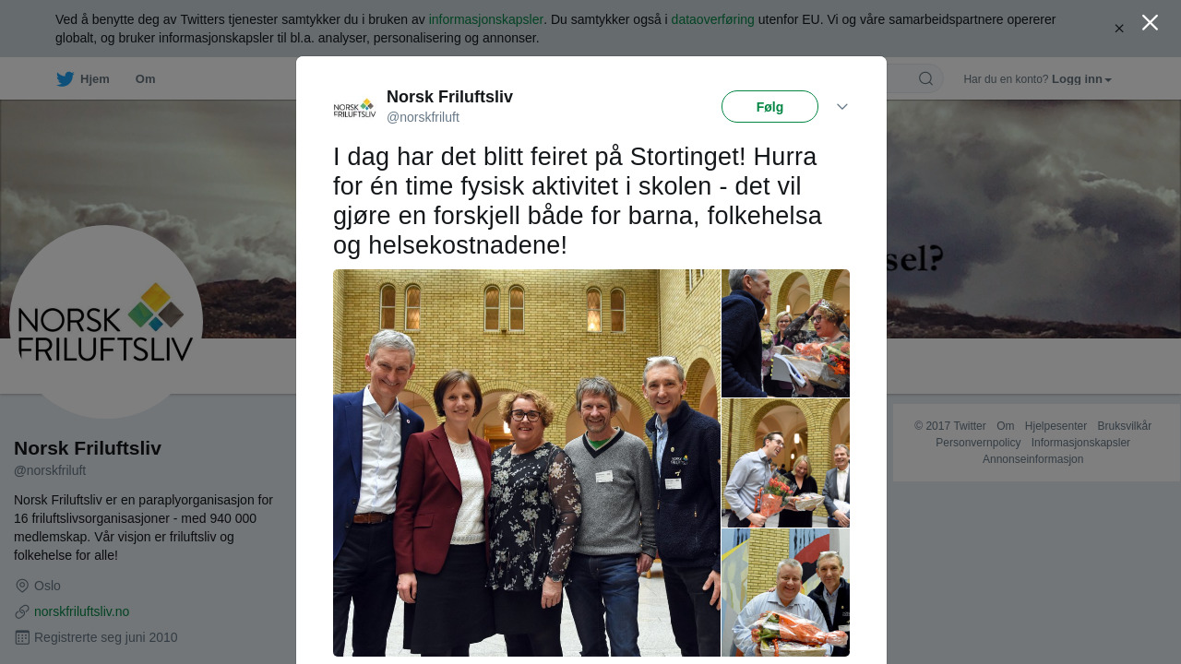Visit norskfriluftsliv.no website link
1181x664 pixels.
click(x=81, y=611)
